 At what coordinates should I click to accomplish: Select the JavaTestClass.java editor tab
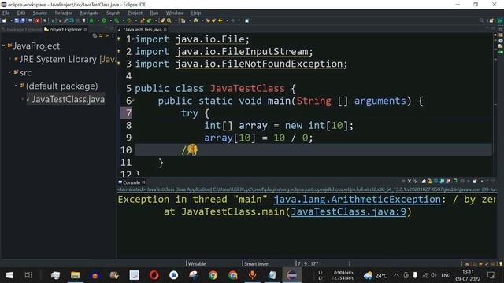[x=142, y=30]
